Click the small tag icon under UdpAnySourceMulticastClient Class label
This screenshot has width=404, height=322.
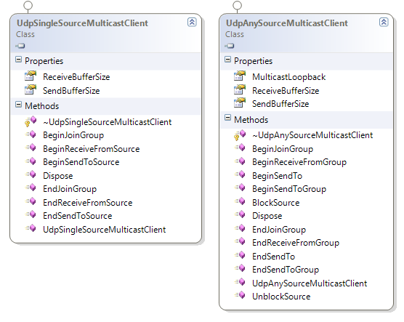tap(230, 46)
